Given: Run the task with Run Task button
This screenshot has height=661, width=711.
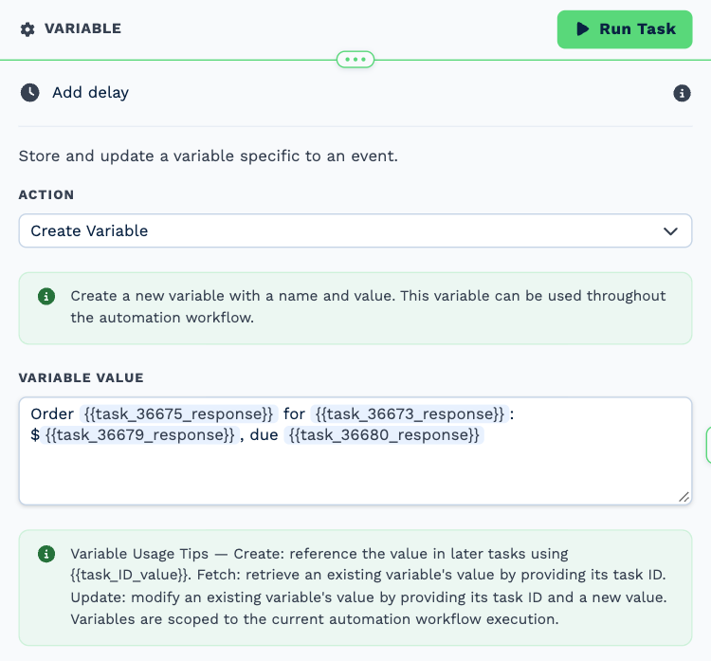Looking at the screenshot, I should [625, 29].
